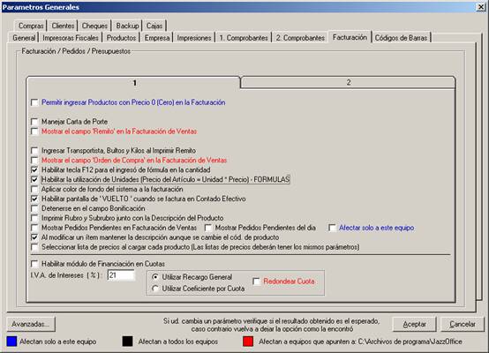489x353 pixels.
Task: Open the 'Códigos de Barras' tab
Action: (401, 38)
